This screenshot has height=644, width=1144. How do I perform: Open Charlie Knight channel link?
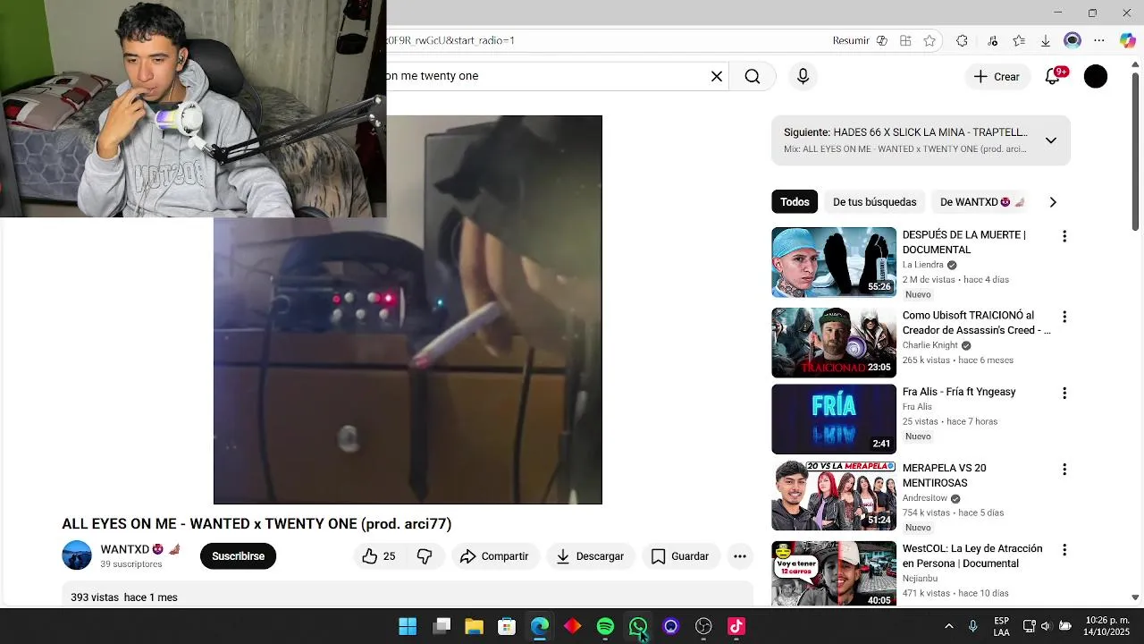pyautogui.click(x=929, y=345)
